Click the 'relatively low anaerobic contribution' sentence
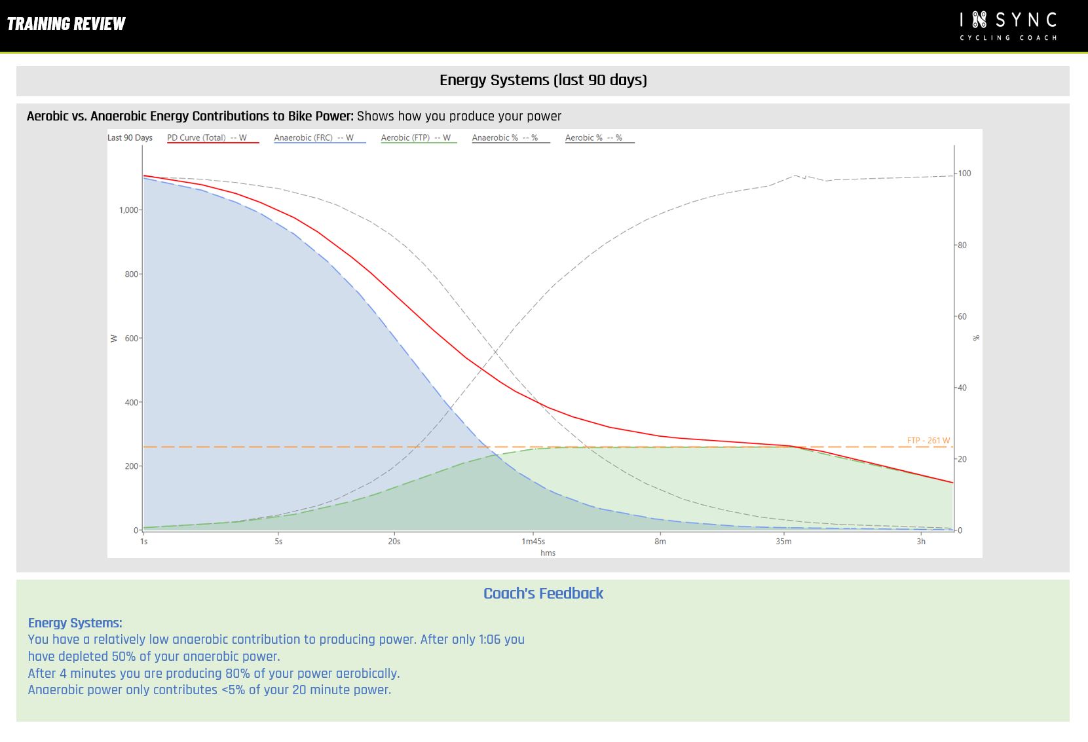Screen dimensions: 1088x742 point(276,648)
